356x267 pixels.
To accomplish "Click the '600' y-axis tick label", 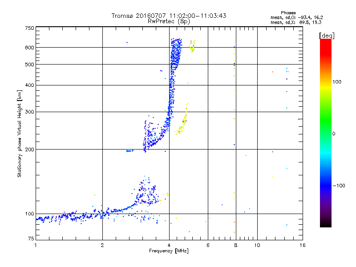I will coord(29,48).
